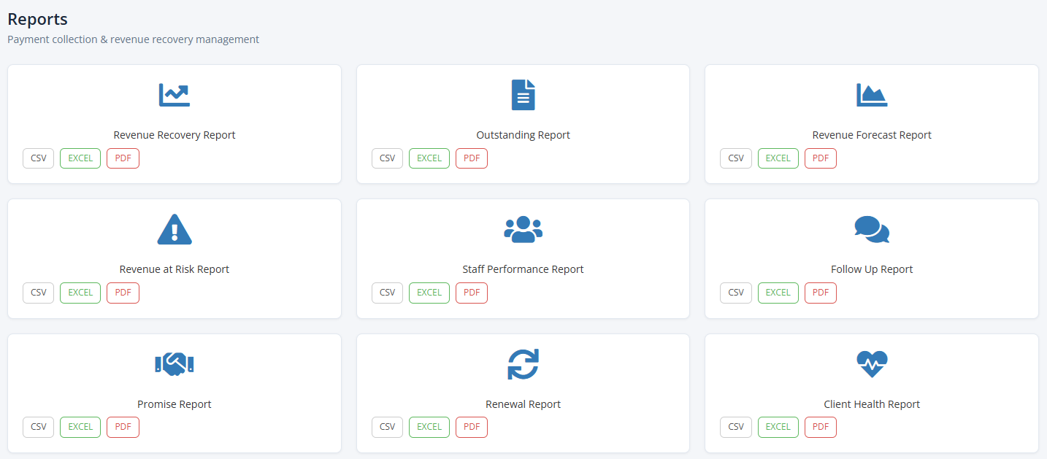Export Outstanding Report as Excel
1047x459 pixels.
click(429, 158)
